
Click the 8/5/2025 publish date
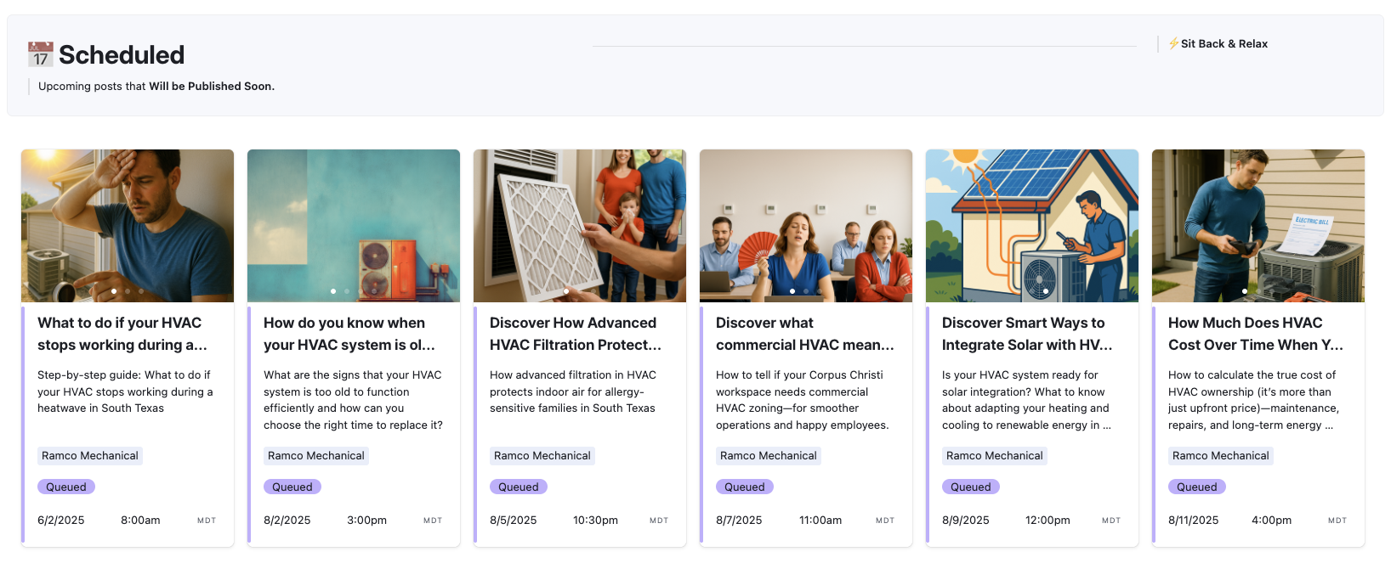click(x=514, y=521)
